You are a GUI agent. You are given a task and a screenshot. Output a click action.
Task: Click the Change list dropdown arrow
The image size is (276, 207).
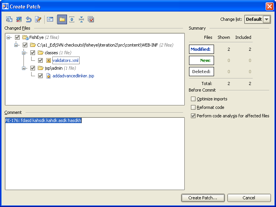tap(267, 19)
